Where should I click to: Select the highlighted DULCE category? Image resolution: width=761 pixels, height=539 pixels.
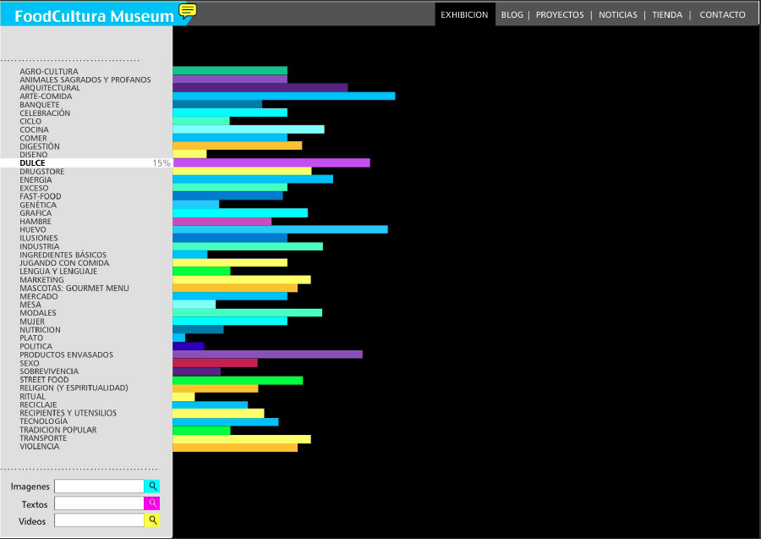pyautogui.click(x=38, y=163)
